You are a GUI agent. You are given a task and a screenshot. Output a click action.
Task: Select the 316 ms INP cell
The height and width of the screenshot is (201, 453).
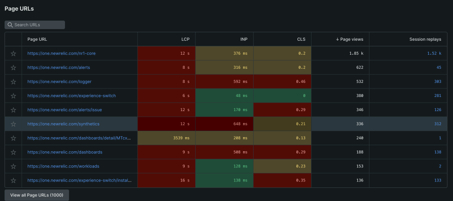click(x=224, y=67)
